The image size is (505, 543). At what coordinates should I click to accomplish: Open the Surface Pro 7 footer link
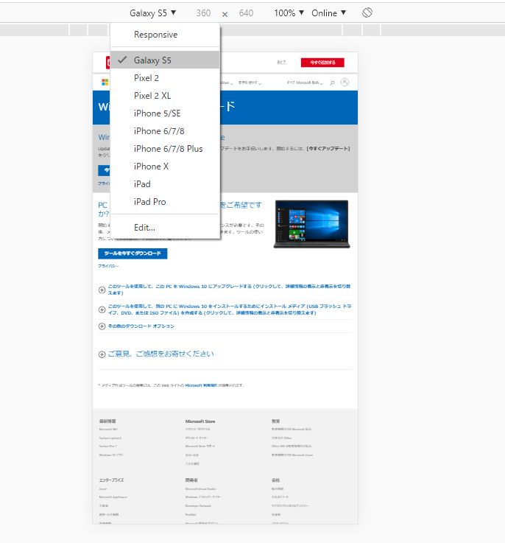(108, 446)
